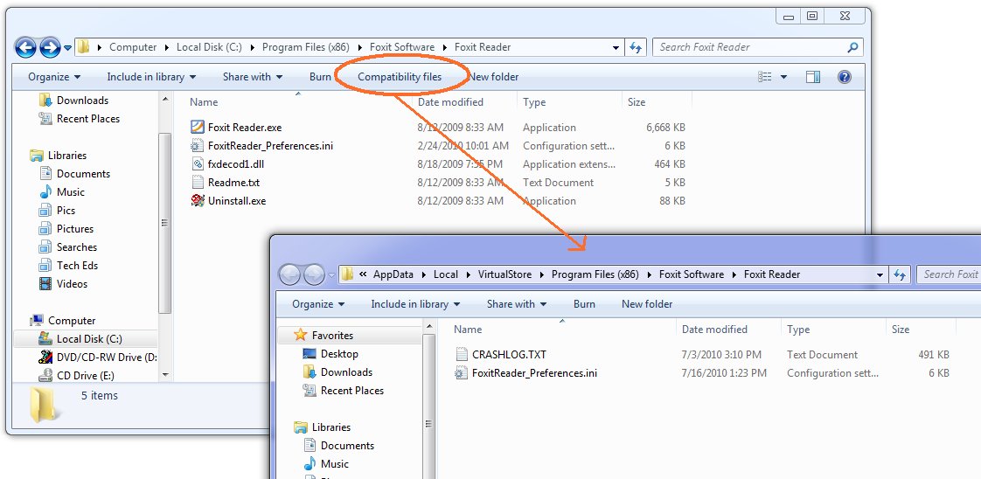Open the Organize menu in the back window
The width and height of the screenshot is (981, 479).
(54, 77)
